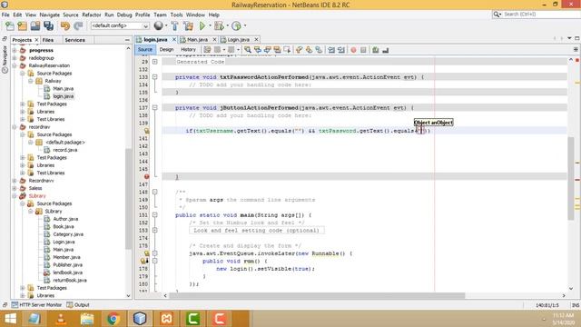Switch to the Main.java editor tab
The image size is (581, 327).
coord(197,39)
